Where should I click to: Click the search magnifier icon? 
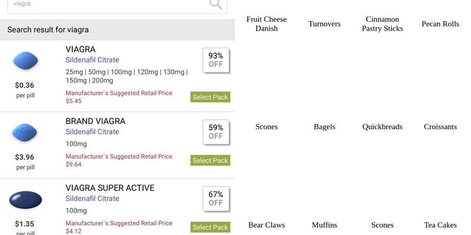pos(215,4)
